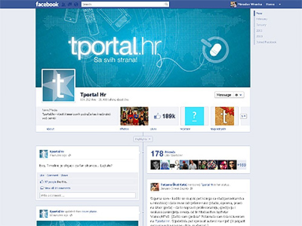Image resolution: width=302 pixels, height=226 pixels.
Task: Expand the account menu arrow beside Home
Action: [280, 4]
